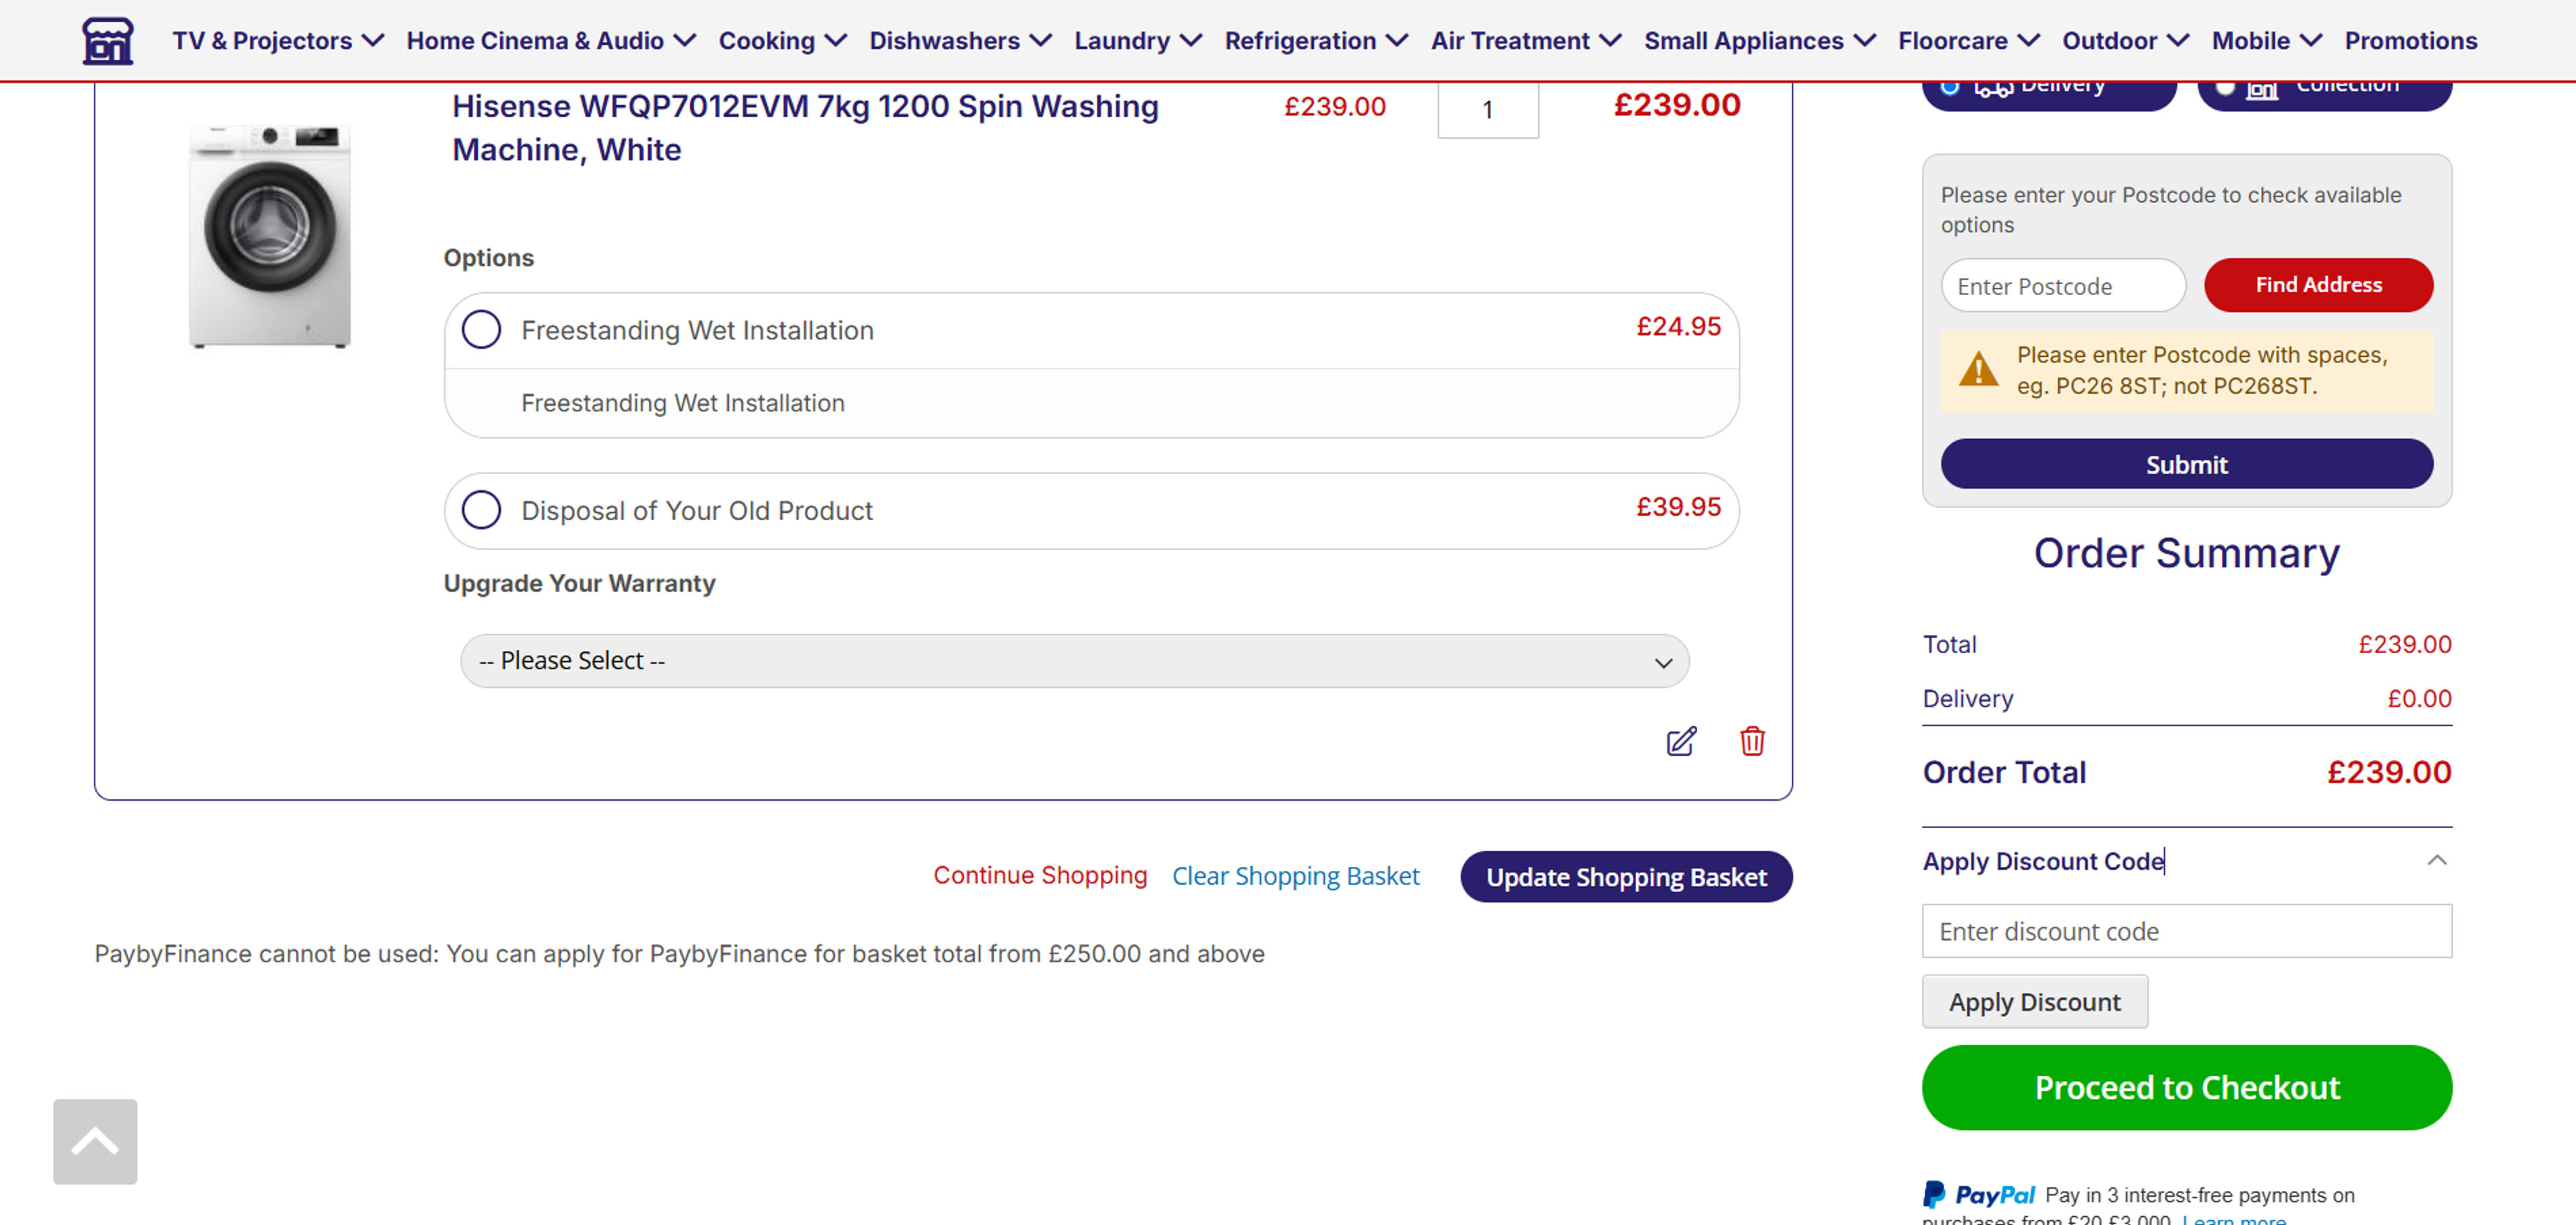Click the quantity input field
Viewport: 2576px width, 1225px height.
pyautogui.click(x=1487, y=110)
